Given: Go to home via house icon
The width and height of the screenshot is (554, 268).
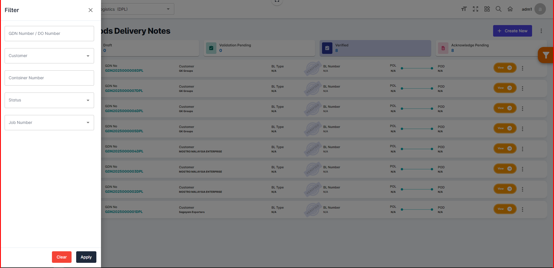Looking at the screenshot, I should (x=510, y=9).
